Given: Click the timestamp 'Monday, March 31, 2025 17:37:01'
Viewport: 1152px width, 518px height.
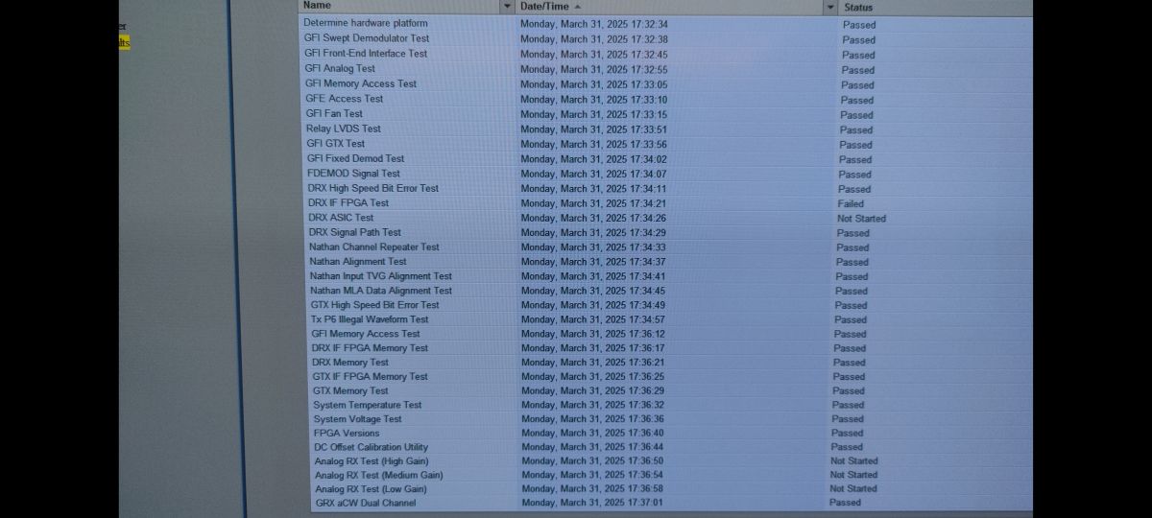Looking at the screenshot, I should (x=592, y=503).
